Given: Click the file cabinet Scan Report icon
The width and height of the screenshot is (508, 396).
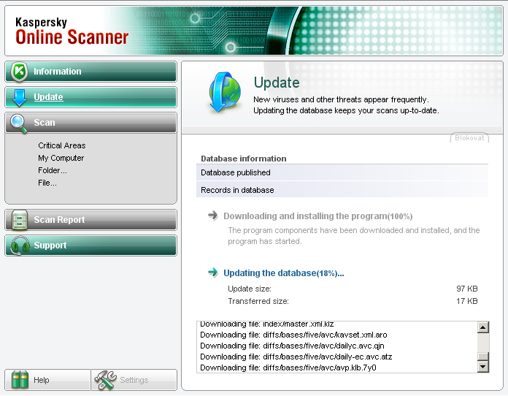Looking at the screenshot, I should point(20,220).
